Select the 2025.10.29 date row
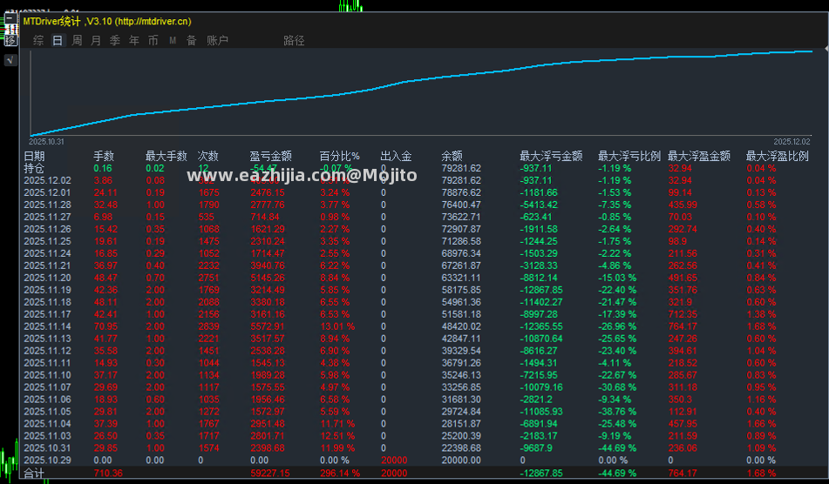Viewport: 829px width, 484px height. click(x=47, y=460)
